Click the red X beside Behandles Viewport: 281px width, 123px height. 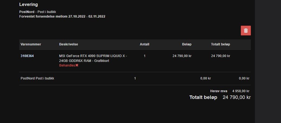click(77, 65)
